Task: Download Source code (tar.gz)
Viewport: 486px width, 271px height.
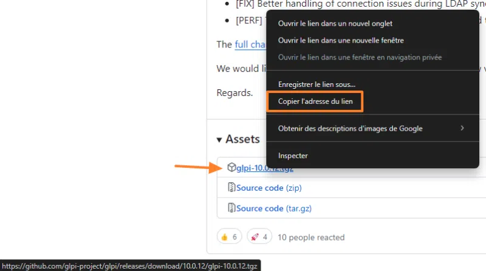Action: 274,208
